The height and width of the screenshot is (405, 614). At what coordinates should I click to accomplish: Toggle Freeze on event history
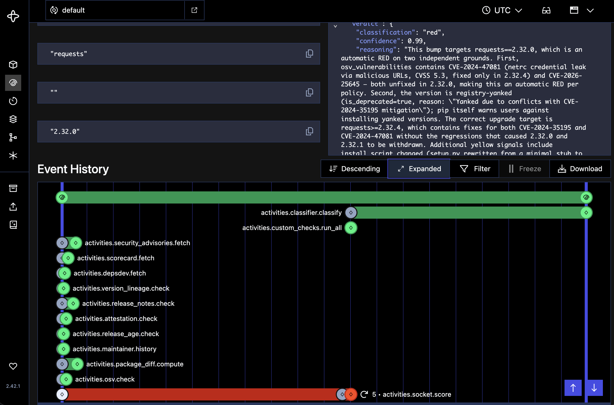524,169
